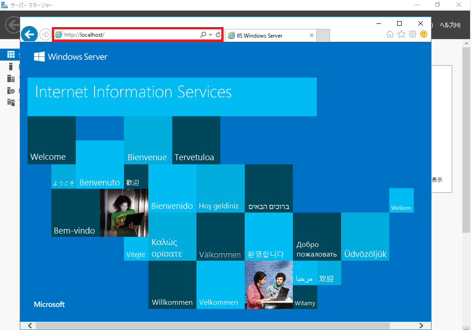The height and width of the screenshot is (330, 471).
Task: Click the address bar search magnifier icon
Action: [x=203, y=34]
